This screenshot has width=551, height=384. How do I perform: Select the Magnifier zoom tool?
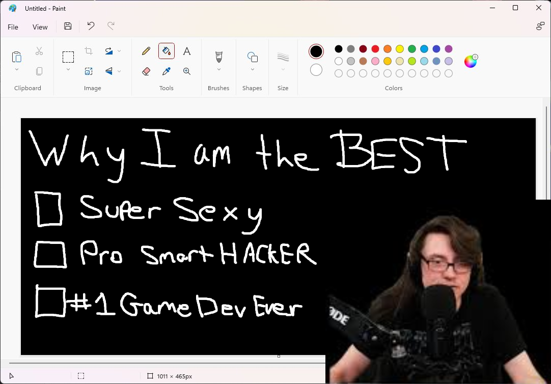tap(187, 71)
